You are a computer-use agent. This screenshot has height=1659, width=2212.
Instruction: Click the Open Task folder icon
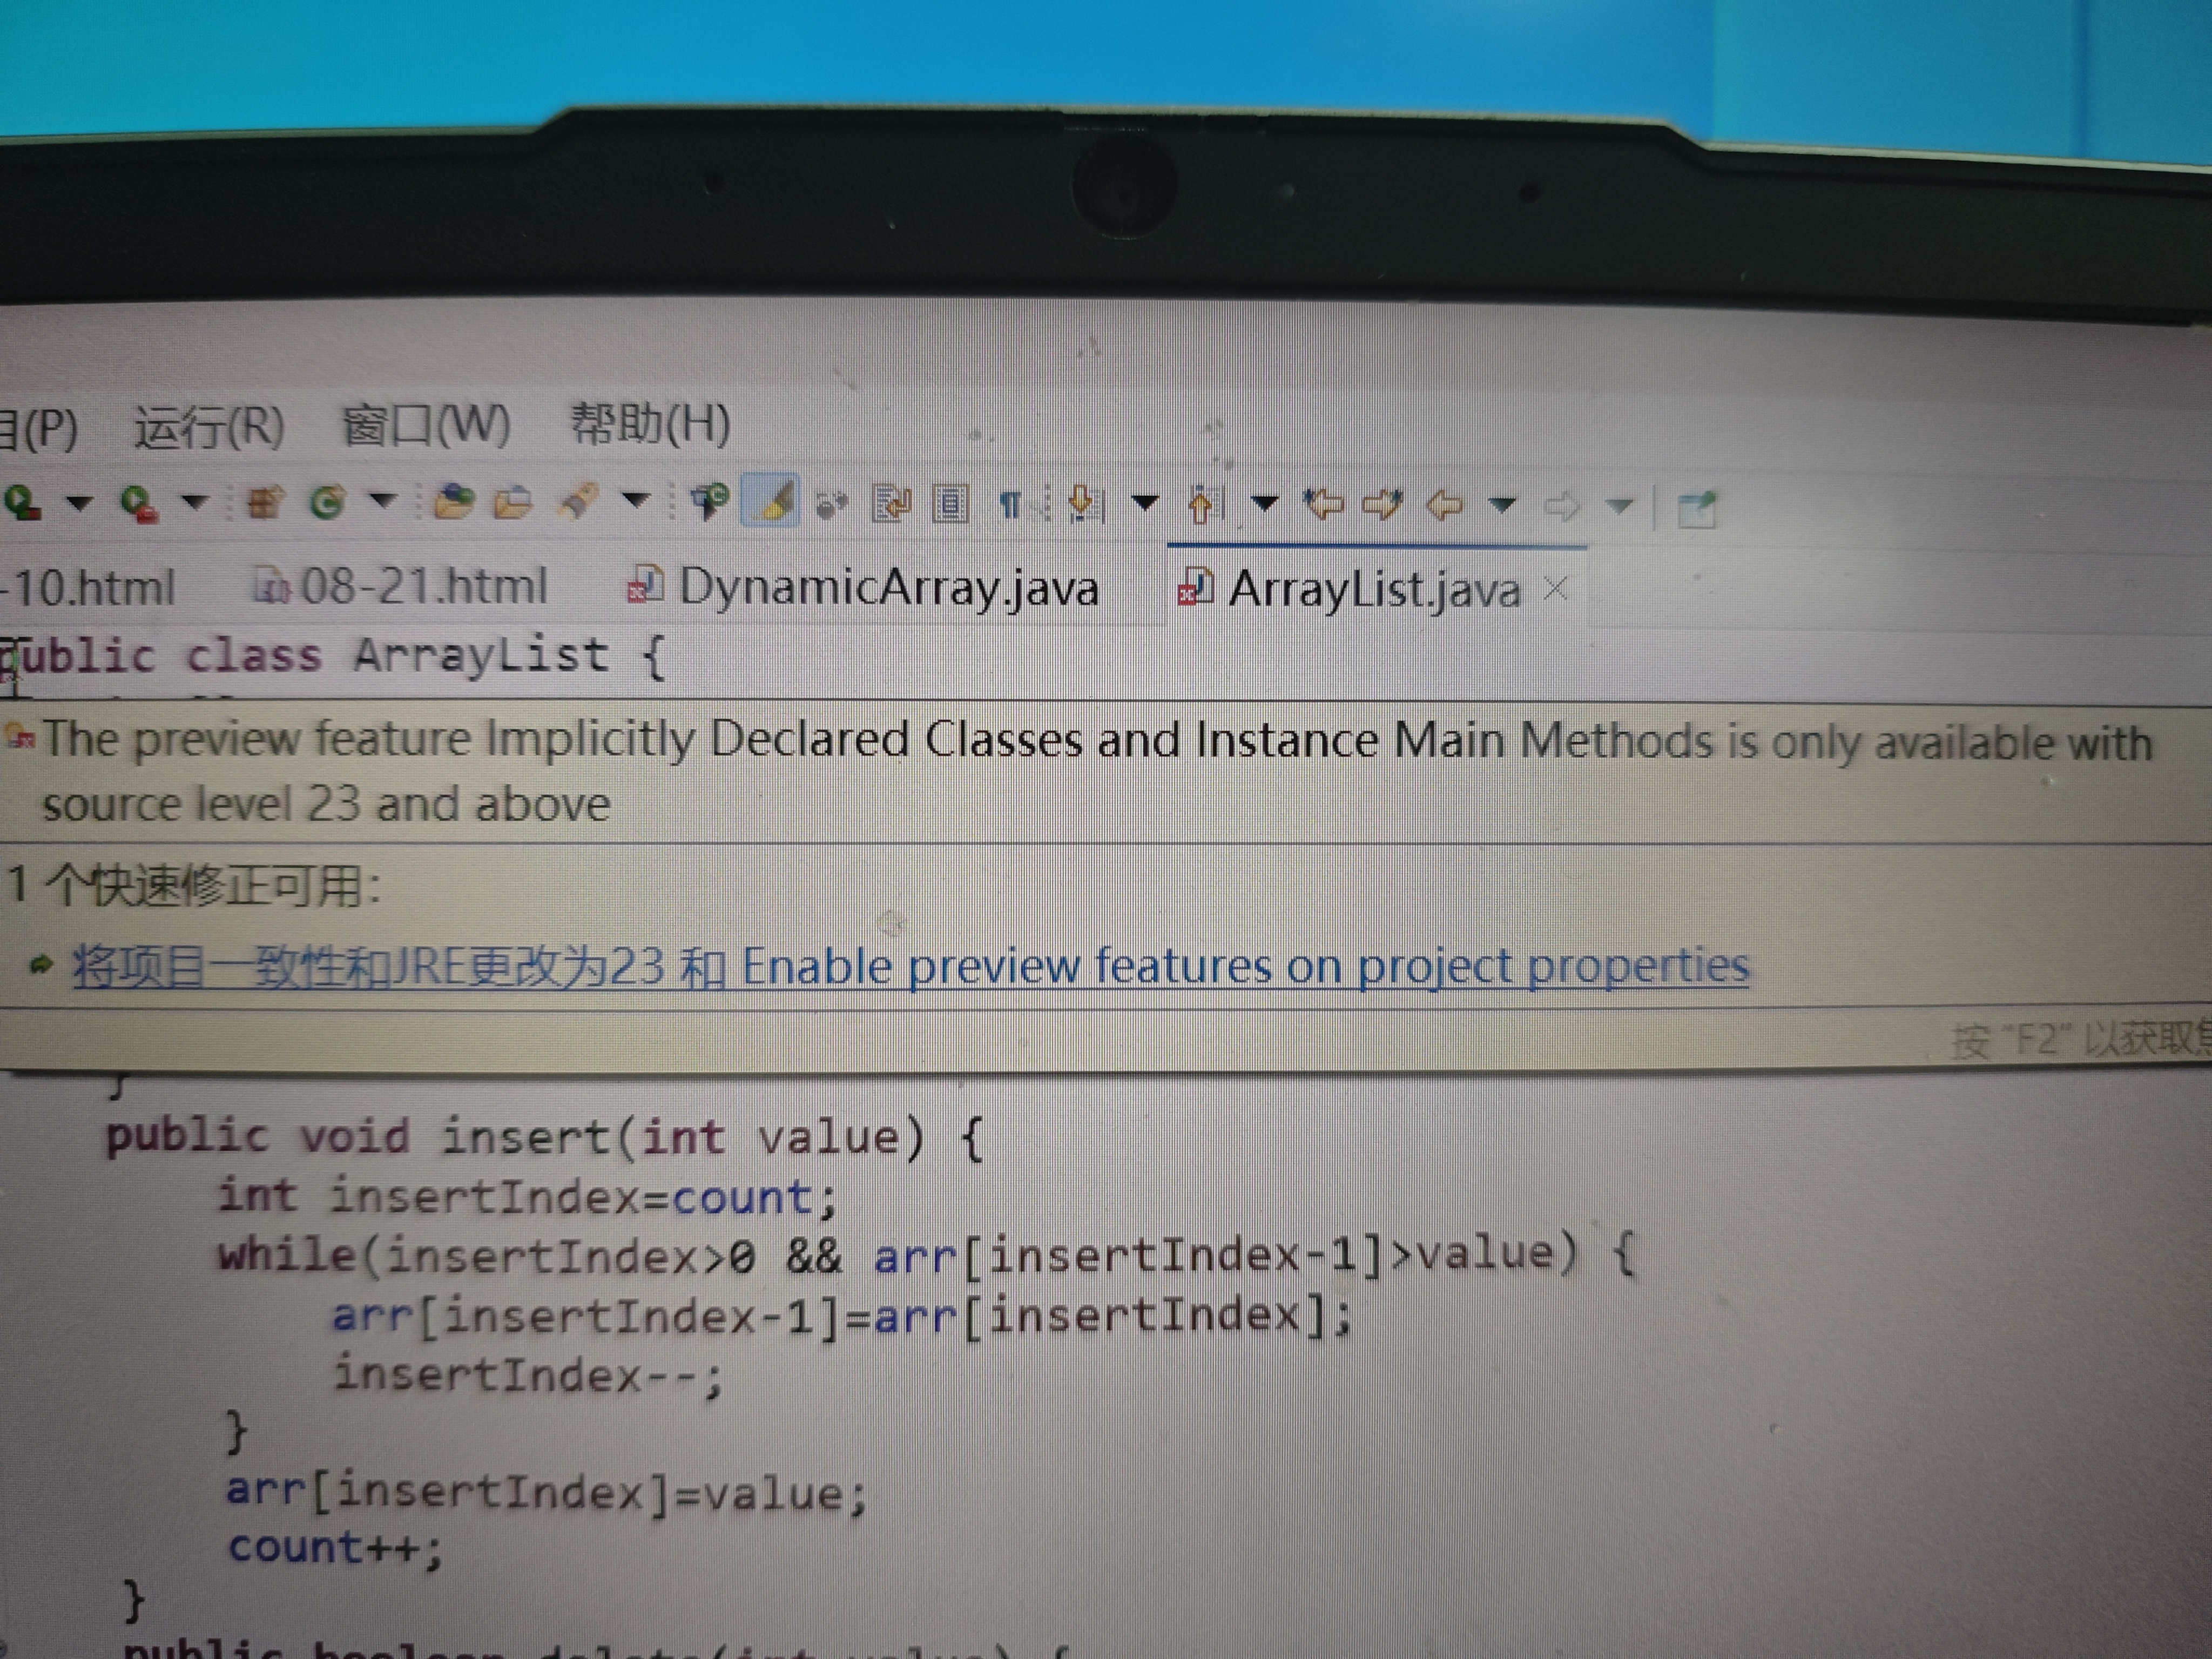pos(513,503)
